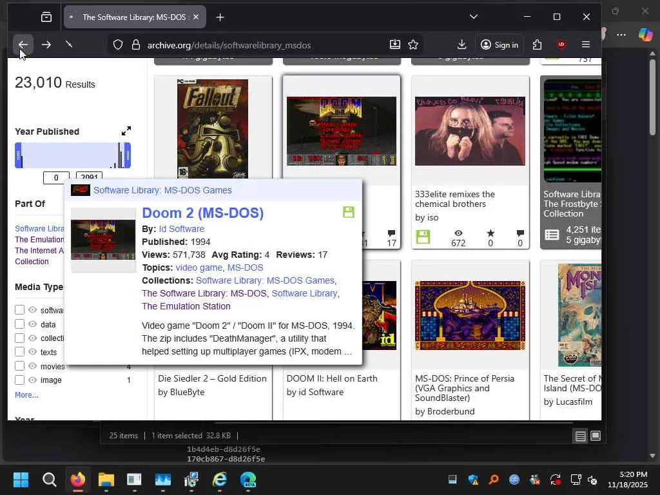List all tabs dropdown chevron
Viewport: 660px width, 495px height.
coord(474,17)
